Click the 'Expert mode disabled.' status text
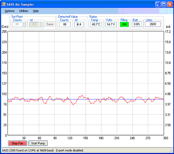The image size is (174, 154). point(70,151)
